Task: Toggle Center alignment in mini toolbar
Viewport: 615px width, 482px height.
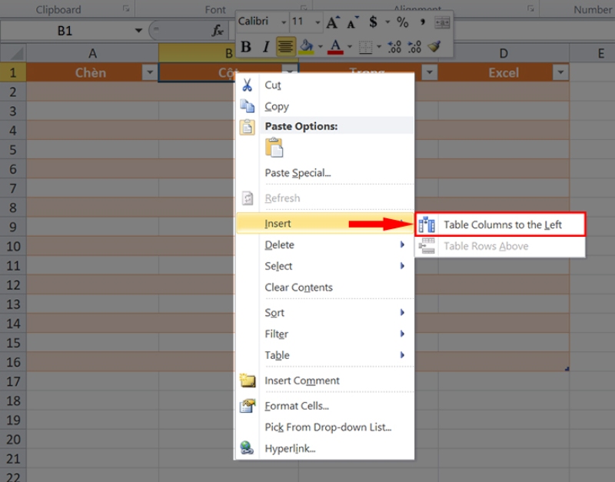Action: click(286, 47)
